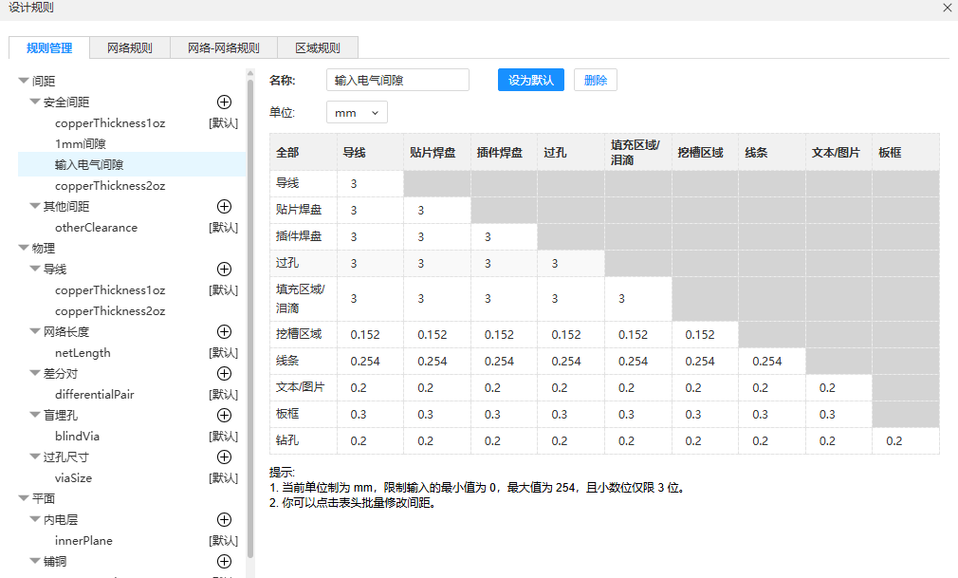Open the unit mm dropdown
This screenshot has width=958, height=578.
click(x=357, y=112)
